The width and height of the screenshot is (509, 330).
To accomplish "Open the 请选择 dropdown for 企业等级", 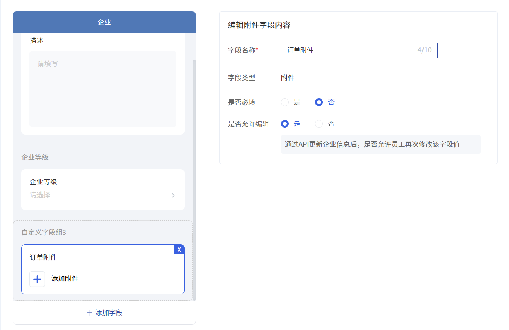I will [x=103, y=195].
